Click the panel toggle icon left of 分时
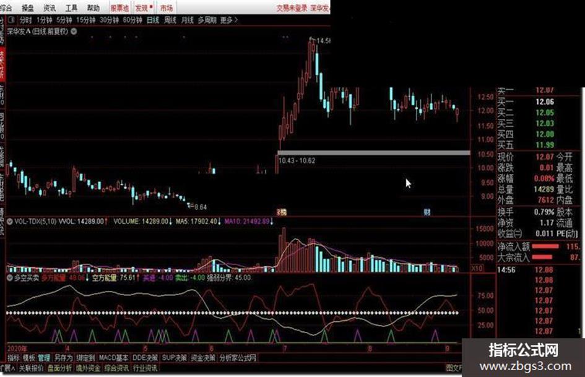The image size is (585, 377). 12,20
